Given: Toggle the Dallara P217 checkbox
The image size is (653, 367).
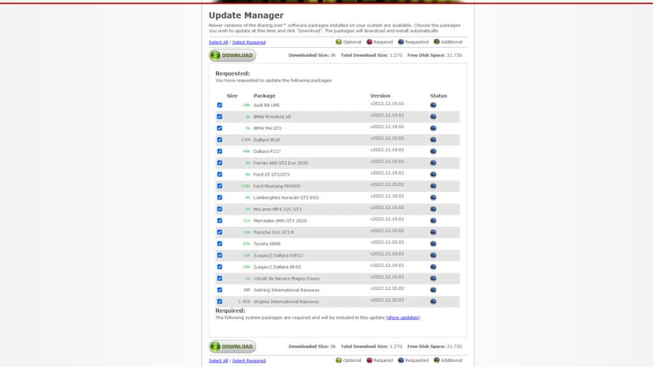Looking at the screenshot, I should coord(219,152).
